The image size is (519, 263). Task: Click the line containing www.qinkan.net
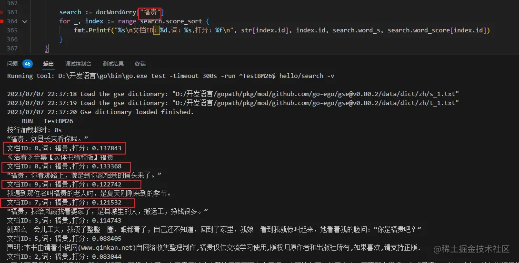(x=214, y=247)
